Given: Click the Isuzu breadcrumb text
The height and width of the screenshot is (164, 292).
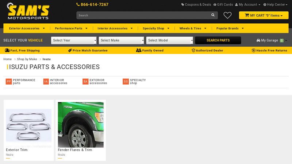Looking at the screenshot, I should click(47, 59).
